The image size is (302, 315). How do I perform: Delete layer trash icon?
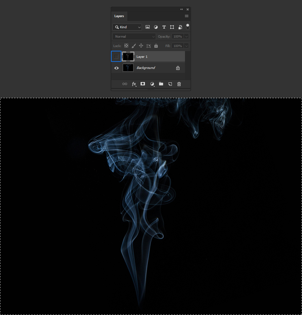coord(179,84)
